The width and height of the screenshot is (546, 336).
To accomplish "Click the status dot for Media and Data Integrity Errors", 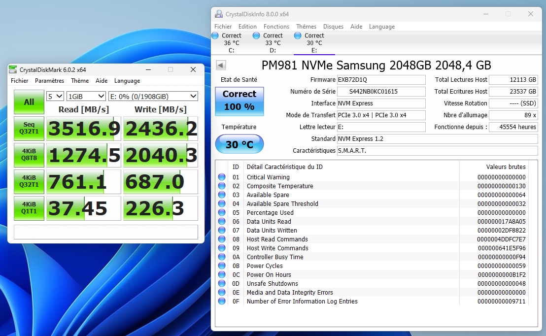I will (222, 292).
